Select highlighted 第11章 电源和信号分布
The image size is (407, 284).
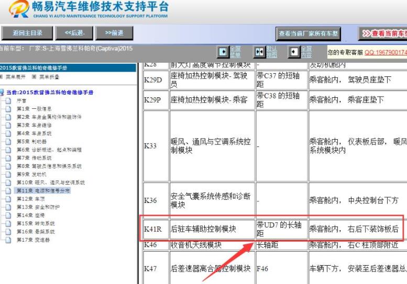(x=43, y=191)
